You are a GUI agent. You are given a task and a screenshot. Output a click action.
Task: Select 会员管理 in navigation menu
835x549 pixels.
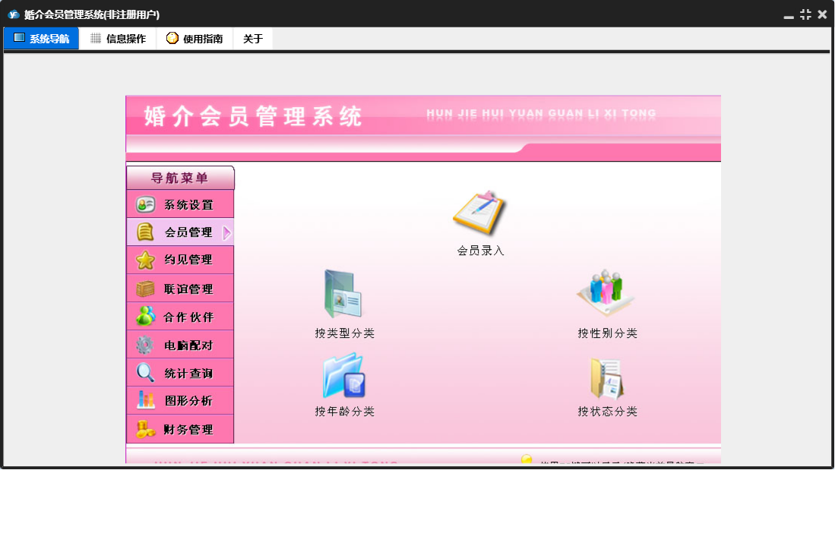coord(180,232)
